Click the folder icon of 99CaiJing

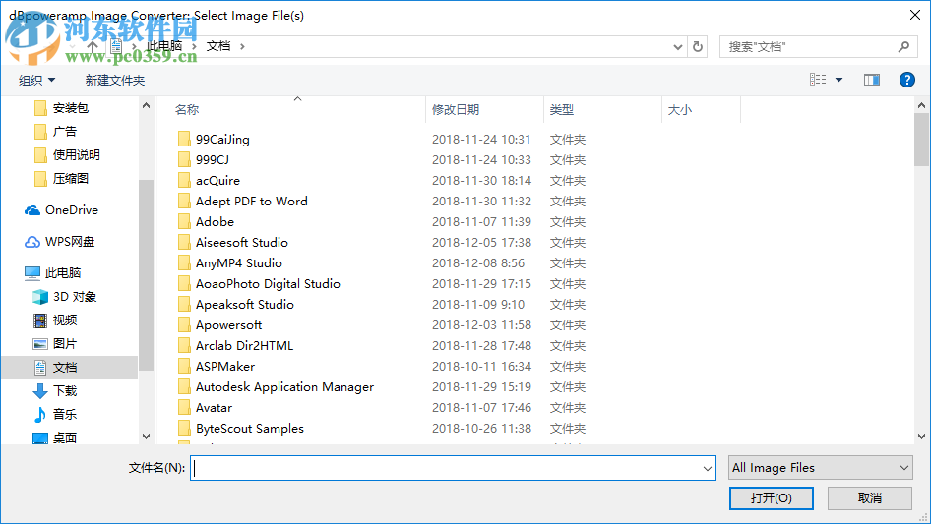(x=184, y=139)
